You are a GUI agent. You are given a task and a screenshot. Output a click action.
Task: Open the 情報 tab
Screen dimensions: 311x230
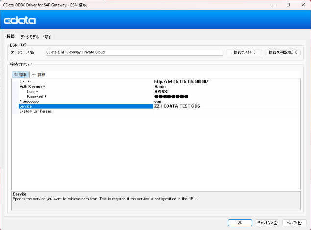pos(47,37)
